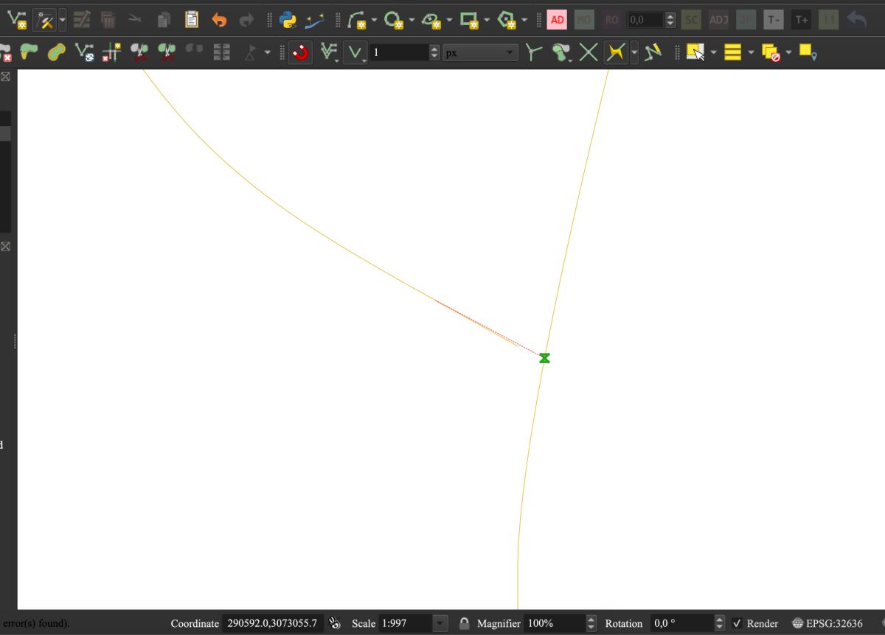Click the red AD plugin button
885x635 pixels.
pos(558,20)
